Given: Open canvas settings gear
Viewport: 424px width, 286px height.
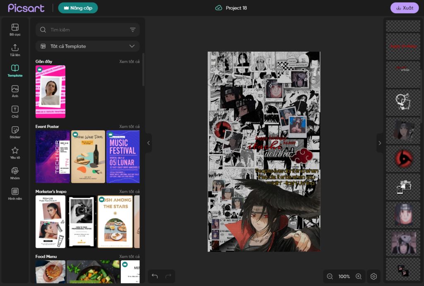Looking at the screenshot, I should pyautogui.click(x=374, y=276).
